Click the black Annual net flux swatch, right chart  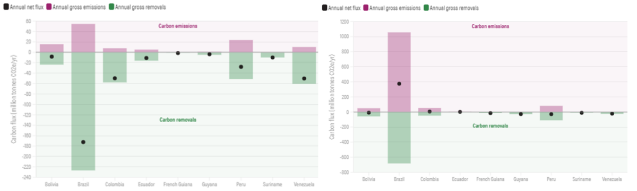click(x=324, y=8)
